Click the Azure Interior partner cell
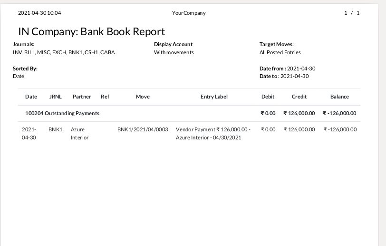The image size is (386, 246). [x=79, y=133]
